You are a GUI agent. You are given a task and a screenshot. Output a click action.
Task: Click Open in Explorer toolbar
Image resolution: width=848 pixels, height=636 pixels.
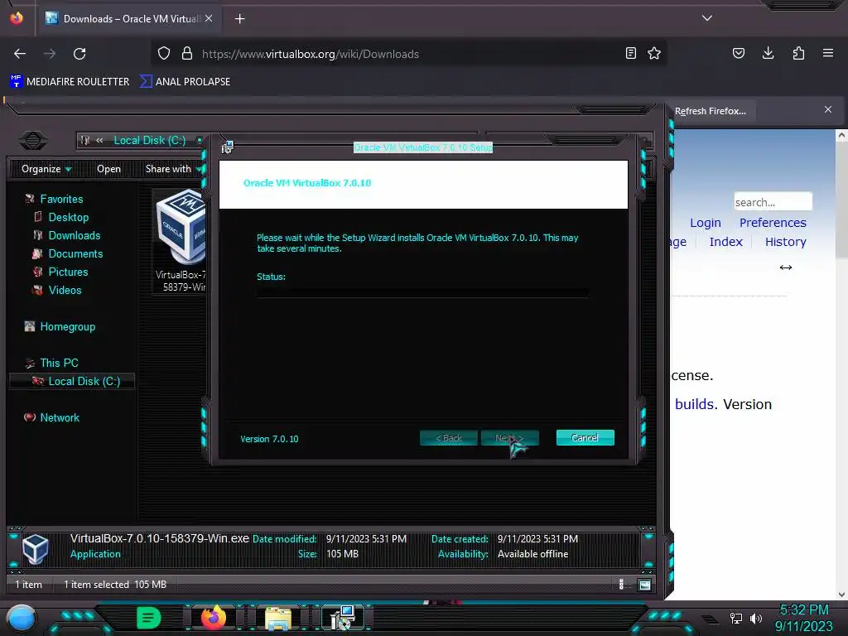pos(108,169)
